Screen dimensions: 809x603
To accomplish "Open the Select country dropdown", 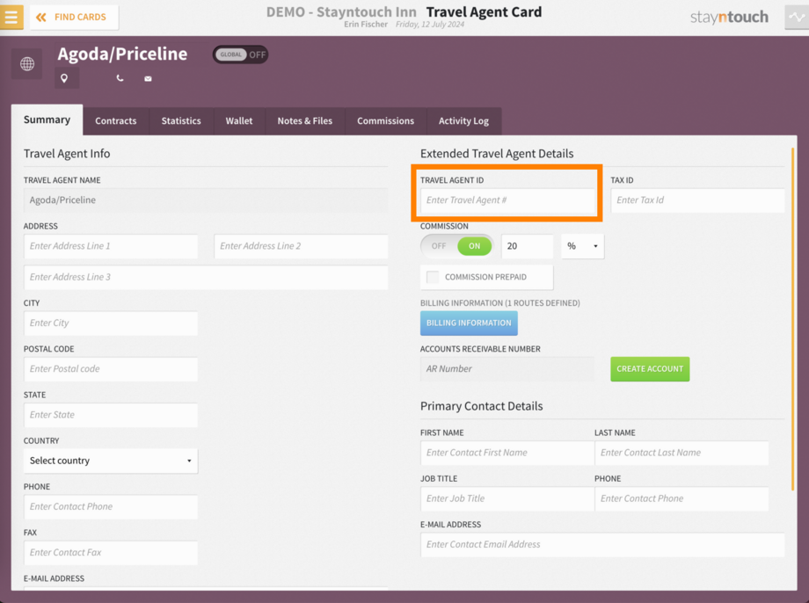I will tap(111, 461).
